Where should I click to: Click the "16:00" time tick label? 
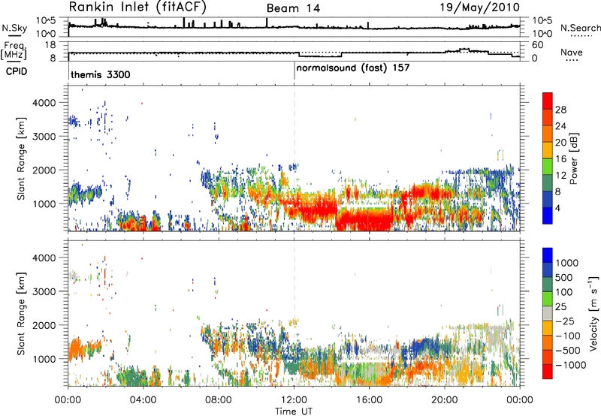pyautogui.click(x=369, y=400)
